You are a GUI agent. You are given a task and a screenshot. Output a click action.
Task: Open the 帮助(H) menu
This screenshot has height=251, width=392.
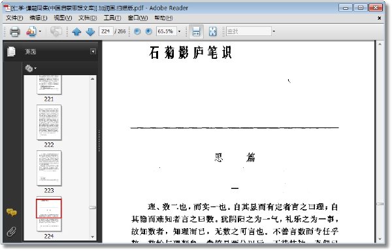163,18
